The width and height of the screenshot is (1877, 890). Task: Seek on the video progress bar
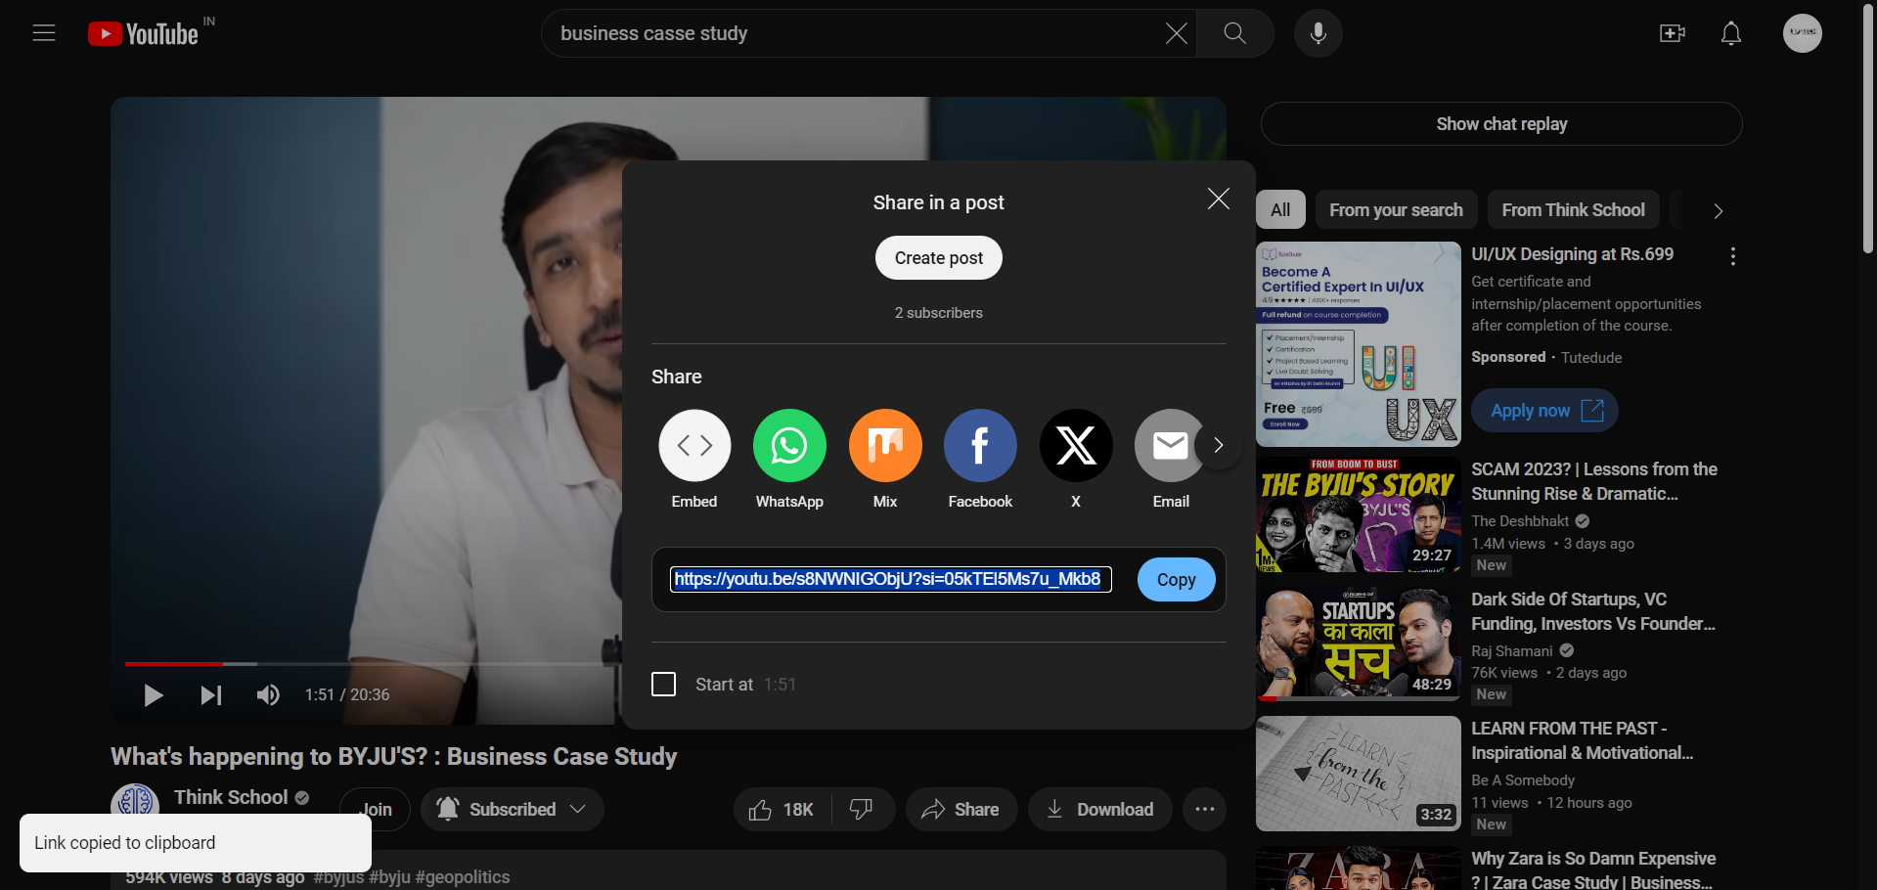pos(372,664)
